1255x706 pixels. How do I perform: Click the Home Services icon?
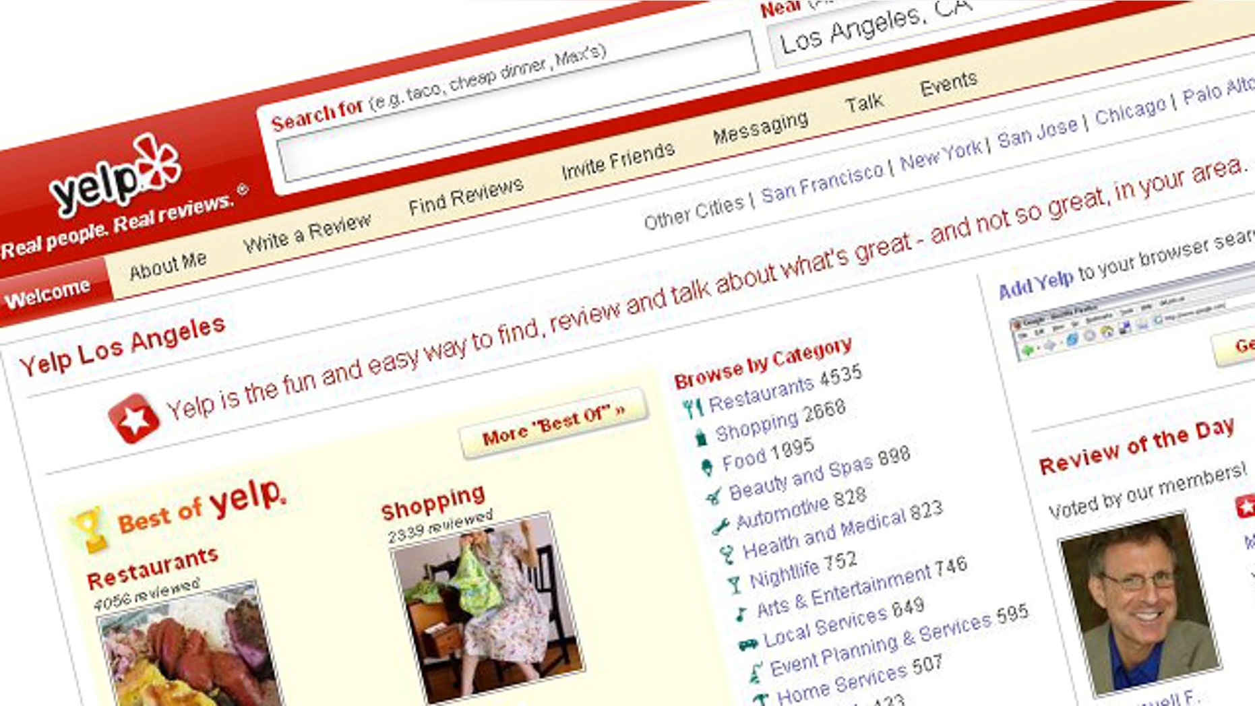[761, 699]
